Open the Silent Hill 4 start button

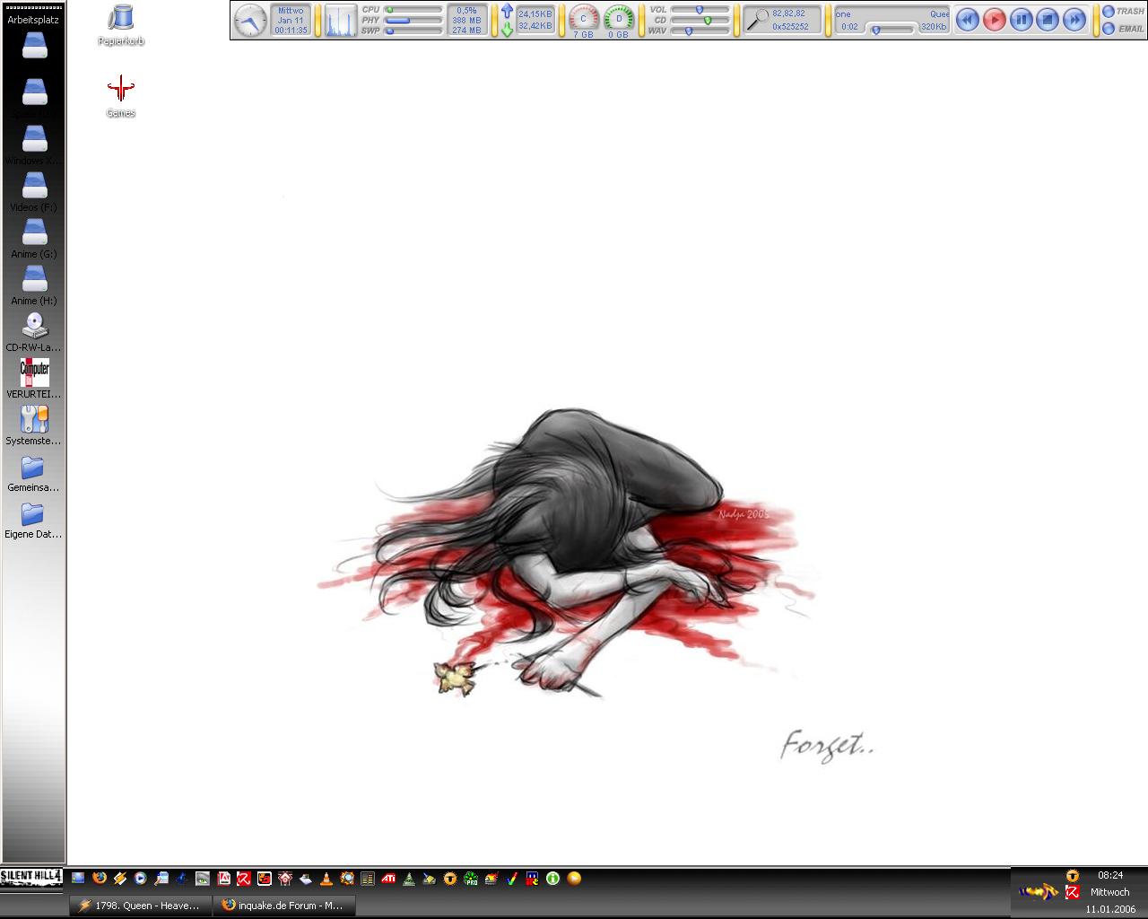[x=31, y=877]
